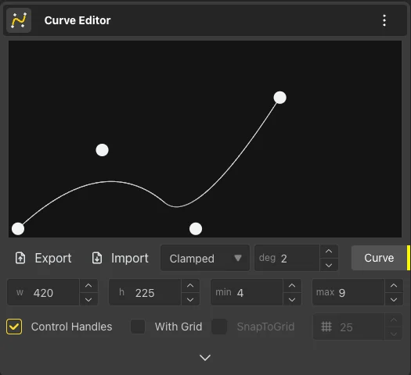Click the w width field showing 420
The width and height of the screenshot is (411, 375).
click(x=43, y=292)
